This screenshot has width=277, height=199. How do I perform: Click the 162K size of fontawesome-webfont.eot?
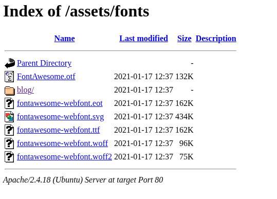(x=184, y=103)
